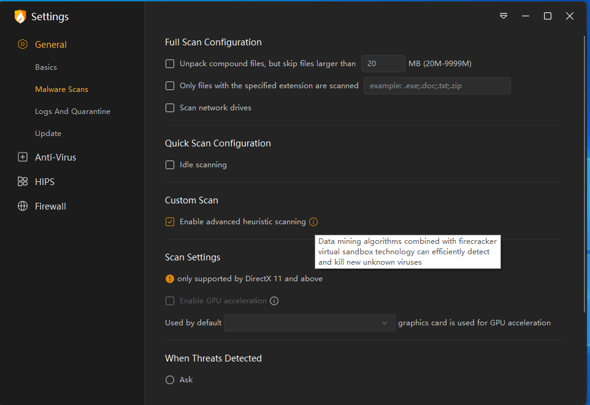590x405 pixels.
Task: Click the HIPS grid icon
Action: pyautogui.click(x=23, y=181)
